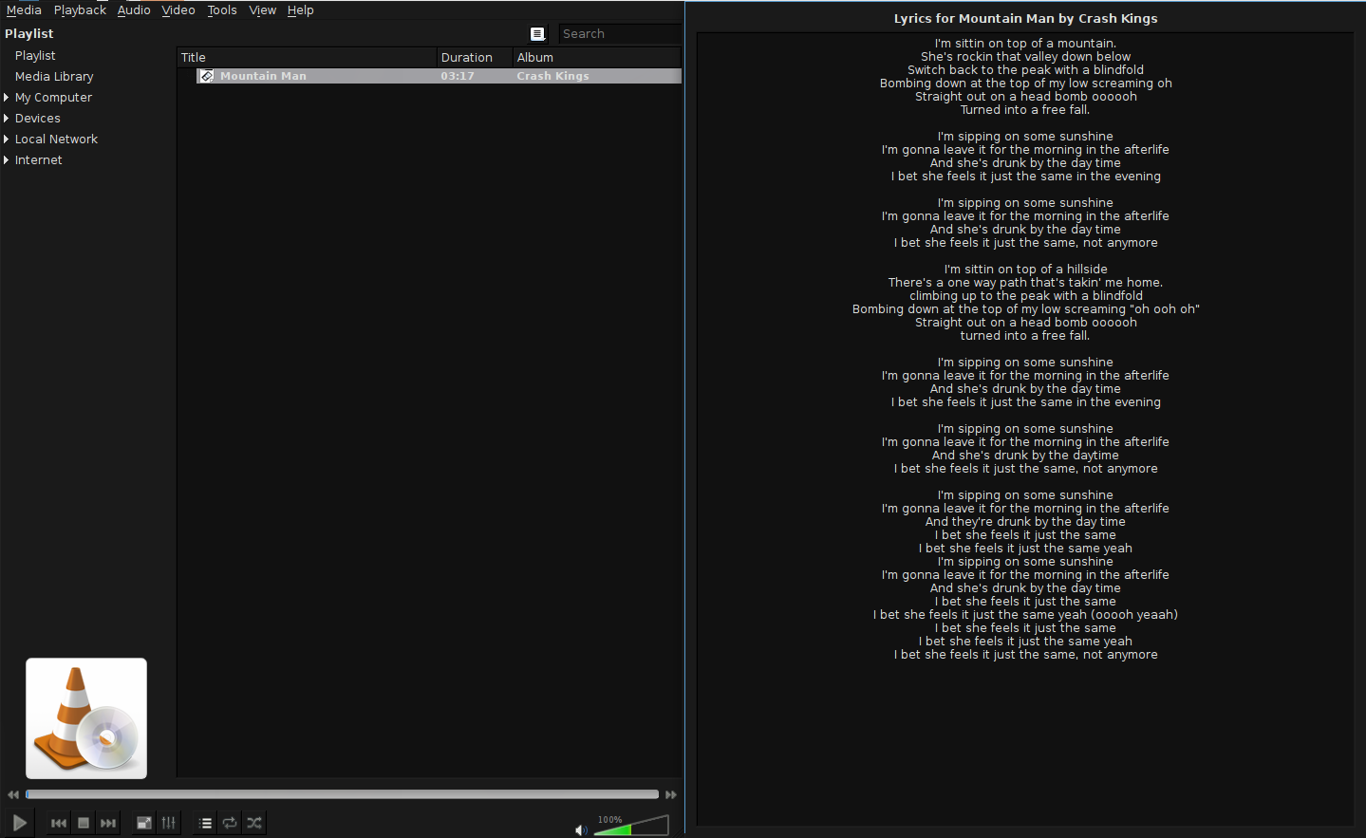Open the Playback menu
This screenshot has height=838, width=1366.
click(x=80, y=10)
